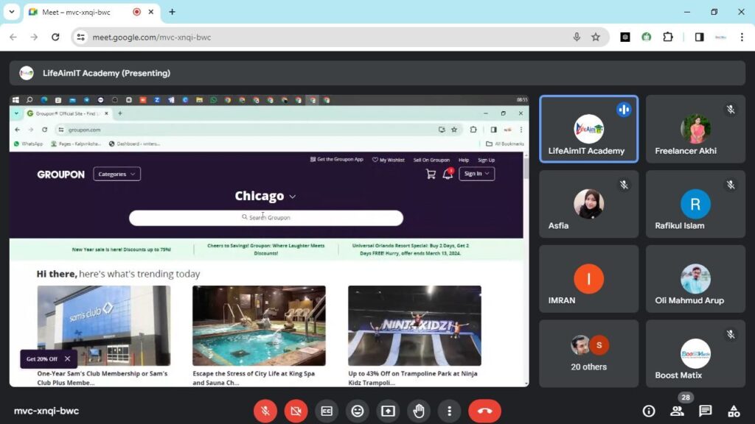Viewport: 755px width, 424px height.
Task: Raise hand in the meeting
Action: click(419, 411)
